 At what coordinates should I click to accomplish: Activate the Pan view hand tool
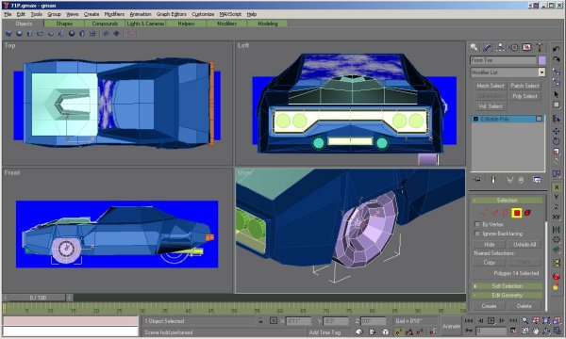point(536,331)
